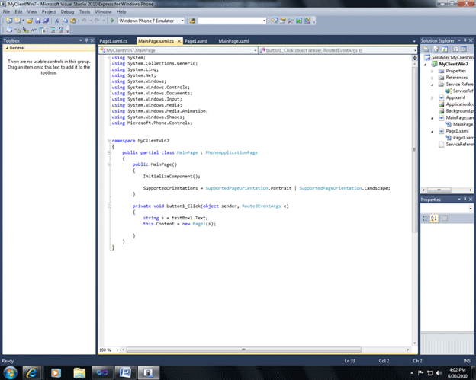Open the Debug menu

(x=68, y=12)
